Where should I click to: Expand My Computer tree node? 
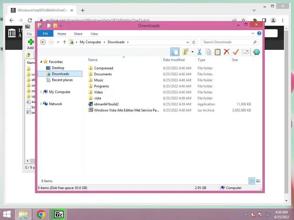click(41, 92)
